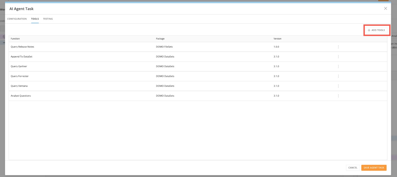The height and width of the screenshot is (177, 397).
Task: Select the Analyst Questions function
Action: pyautogui.click(x=21, y=96)
